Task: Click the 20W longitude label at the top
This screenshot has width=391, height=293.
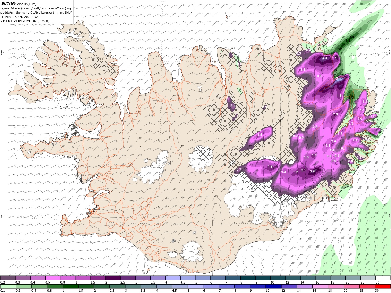Action: [x=163, y=2]
